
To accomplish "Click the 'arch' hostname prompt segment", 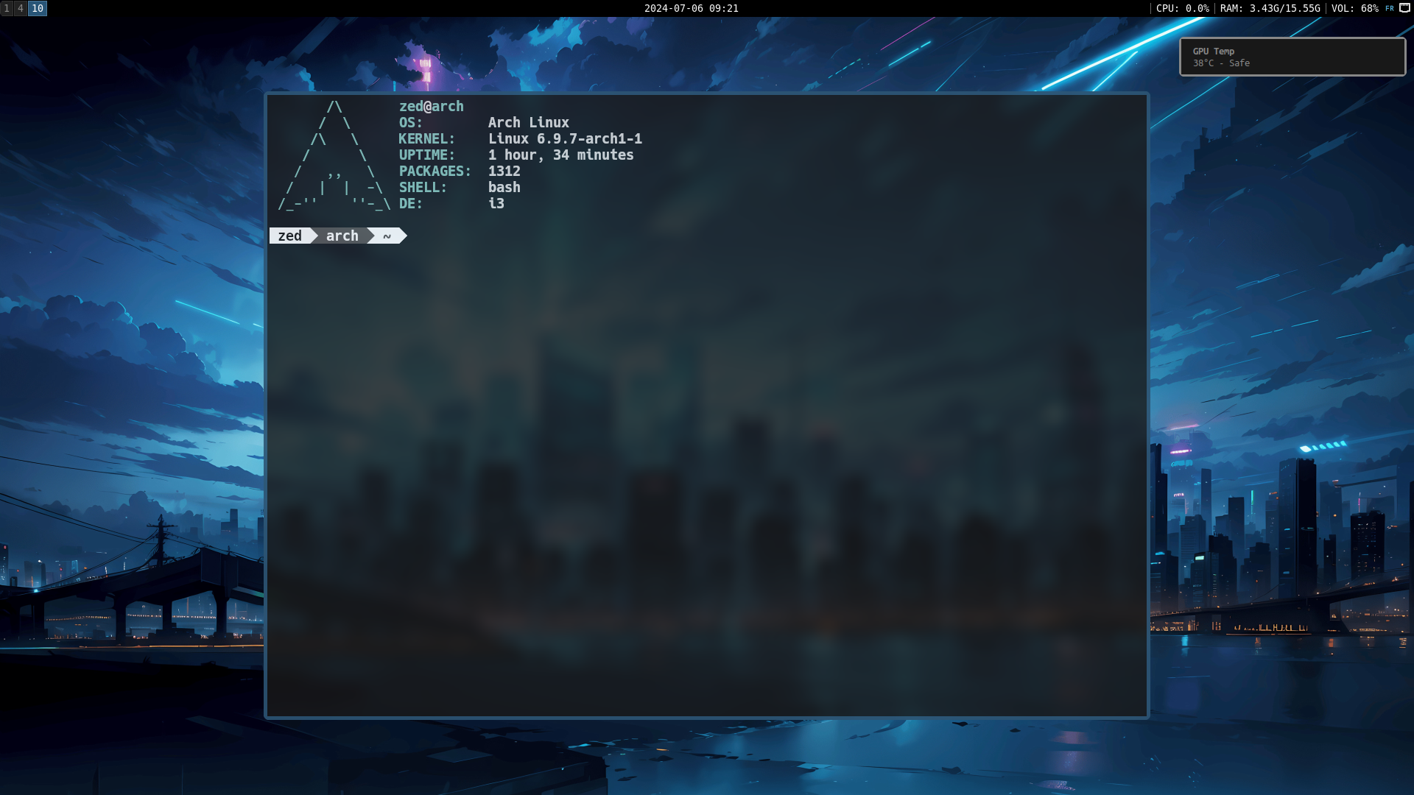I will click(342, 236).
